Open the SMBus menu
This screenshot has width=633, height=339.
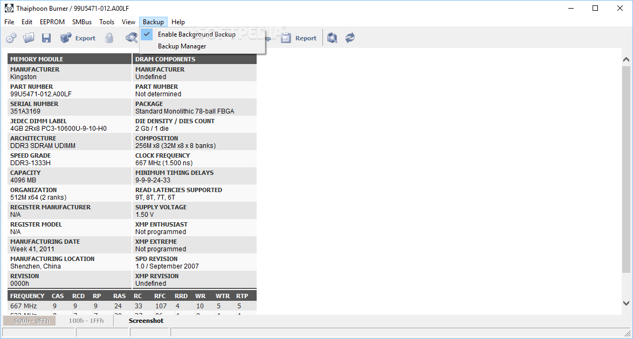click(x=82, y=22)
